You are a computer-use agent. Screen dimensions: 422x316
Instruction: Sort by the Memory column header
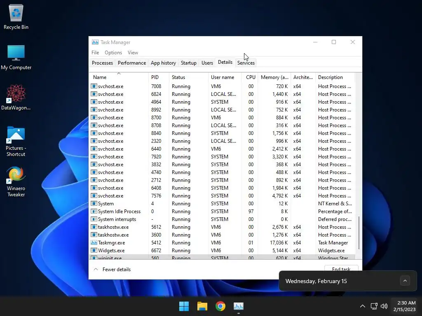point(274,77)
